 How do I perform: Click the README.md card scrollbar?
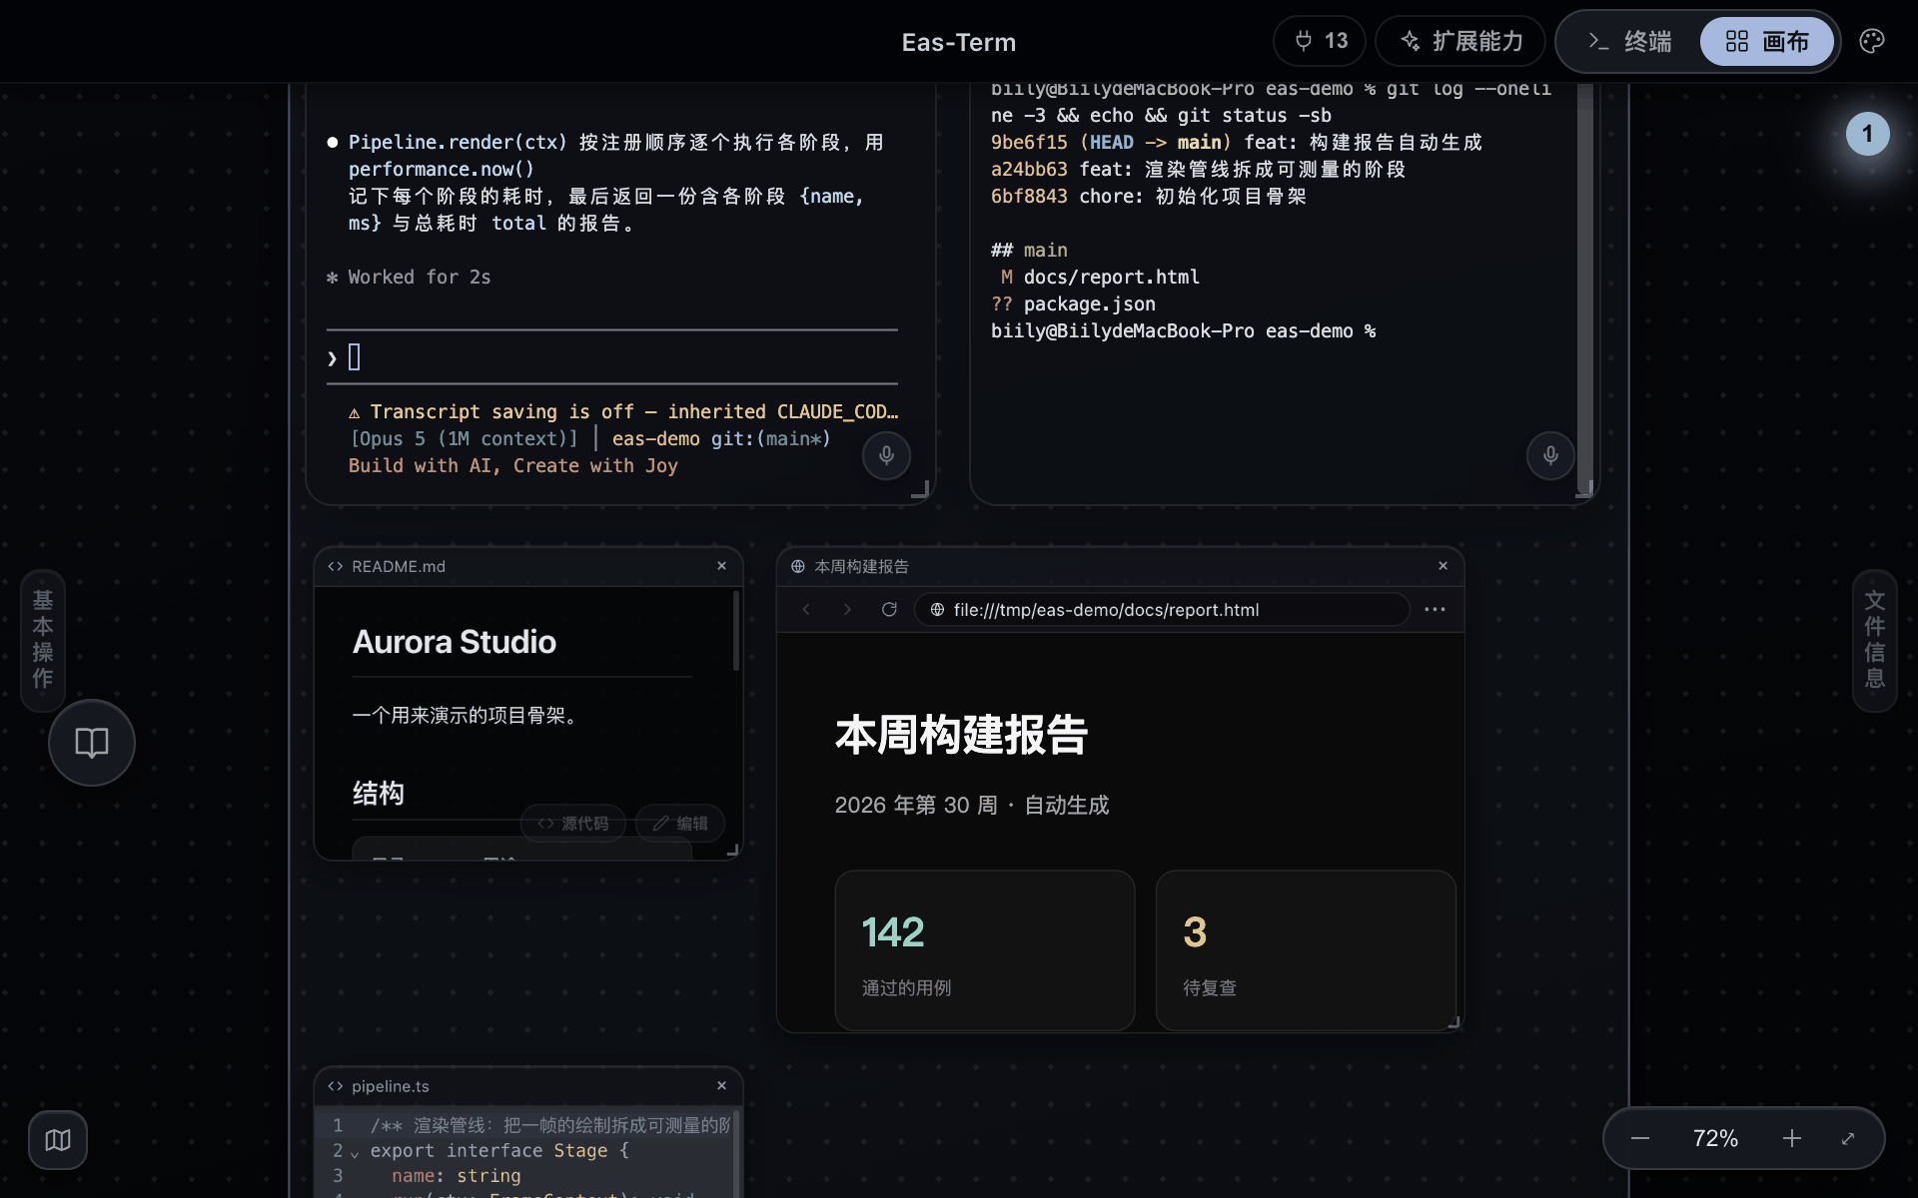[x=736, y=632]
